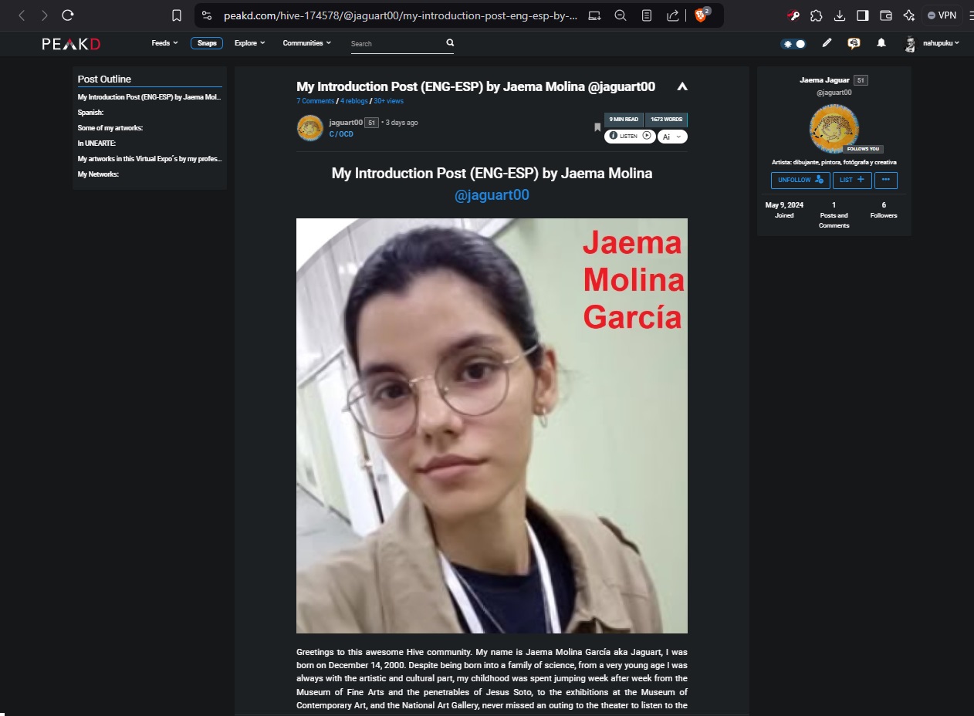Click the VPN button in toolbar
This screenshot has width=974, height=716.
pos(942,15)
